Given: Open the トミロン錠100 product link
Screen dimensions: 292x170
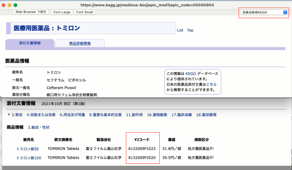Looking at the screenshot, I should [29, 158].
